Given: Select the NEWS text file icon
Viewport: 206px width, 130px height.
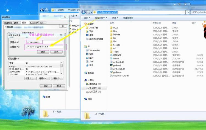Looking at the screenshot, I should tap(111, 58).
